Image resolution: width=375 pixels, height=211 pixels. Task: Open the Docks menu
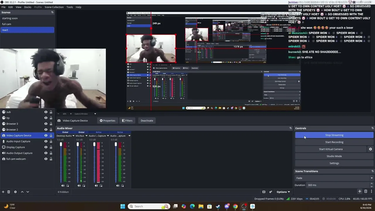pyautogui.click(x=28, y=7)
